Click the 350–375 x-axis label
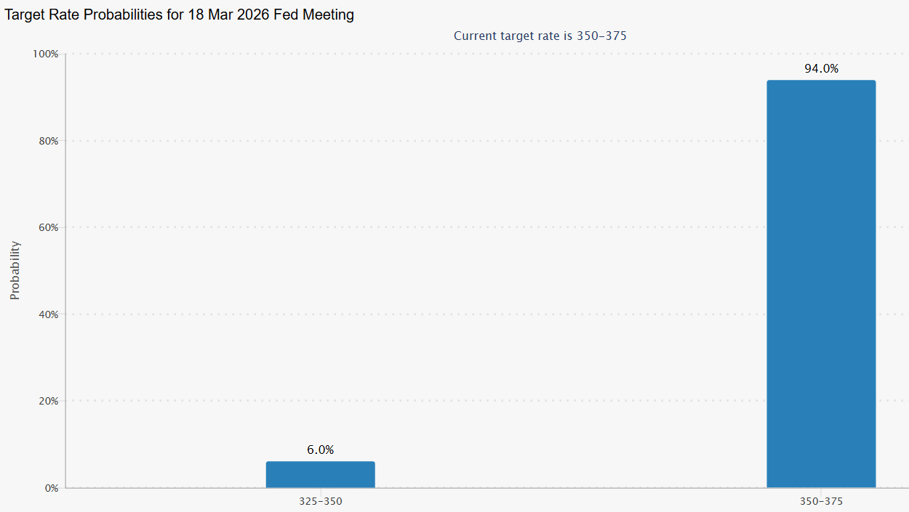This screenshot has height=512, width=909. point(821,502)
